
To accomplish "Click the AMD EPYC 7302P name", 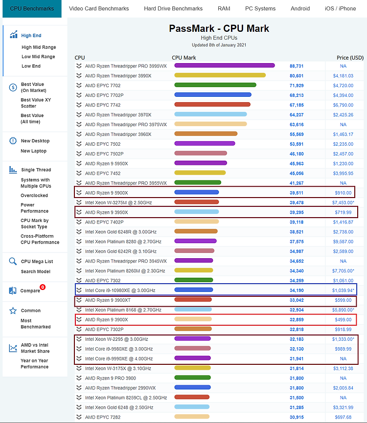I will [104, 330].
